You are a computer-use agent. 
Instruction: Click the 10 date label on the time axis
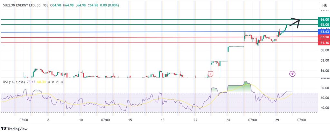[x=81, y=120]
